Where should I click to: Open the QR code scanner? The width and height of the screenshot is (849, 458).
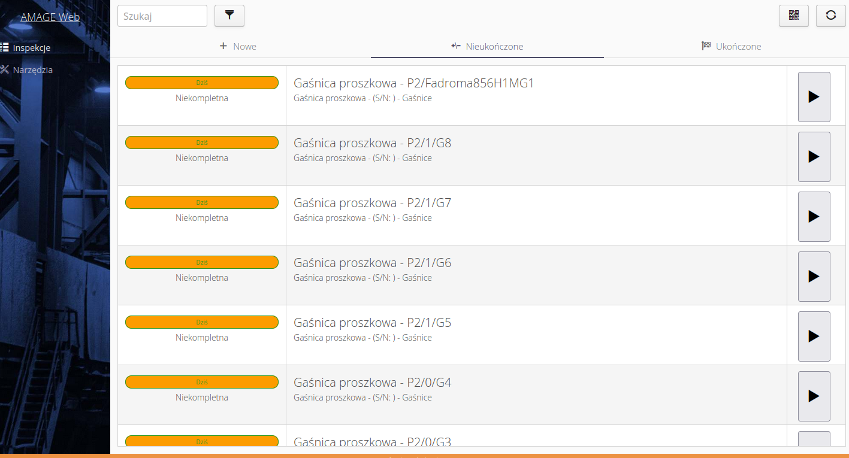tap(794, 16)
